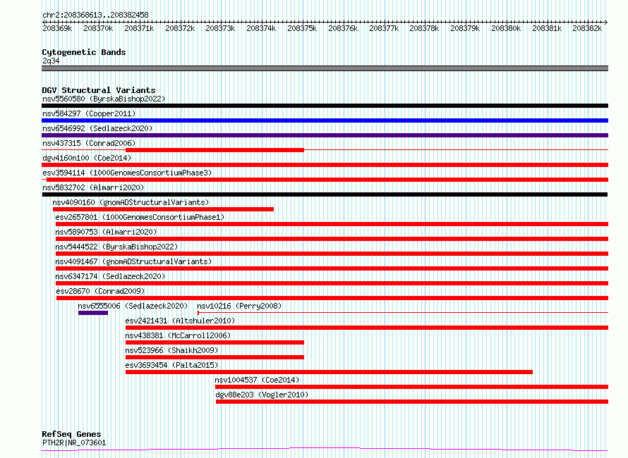
Task: Click the esv3693454 (Palta2015) label
Action: pyautogui.click(x=171, y=365)
